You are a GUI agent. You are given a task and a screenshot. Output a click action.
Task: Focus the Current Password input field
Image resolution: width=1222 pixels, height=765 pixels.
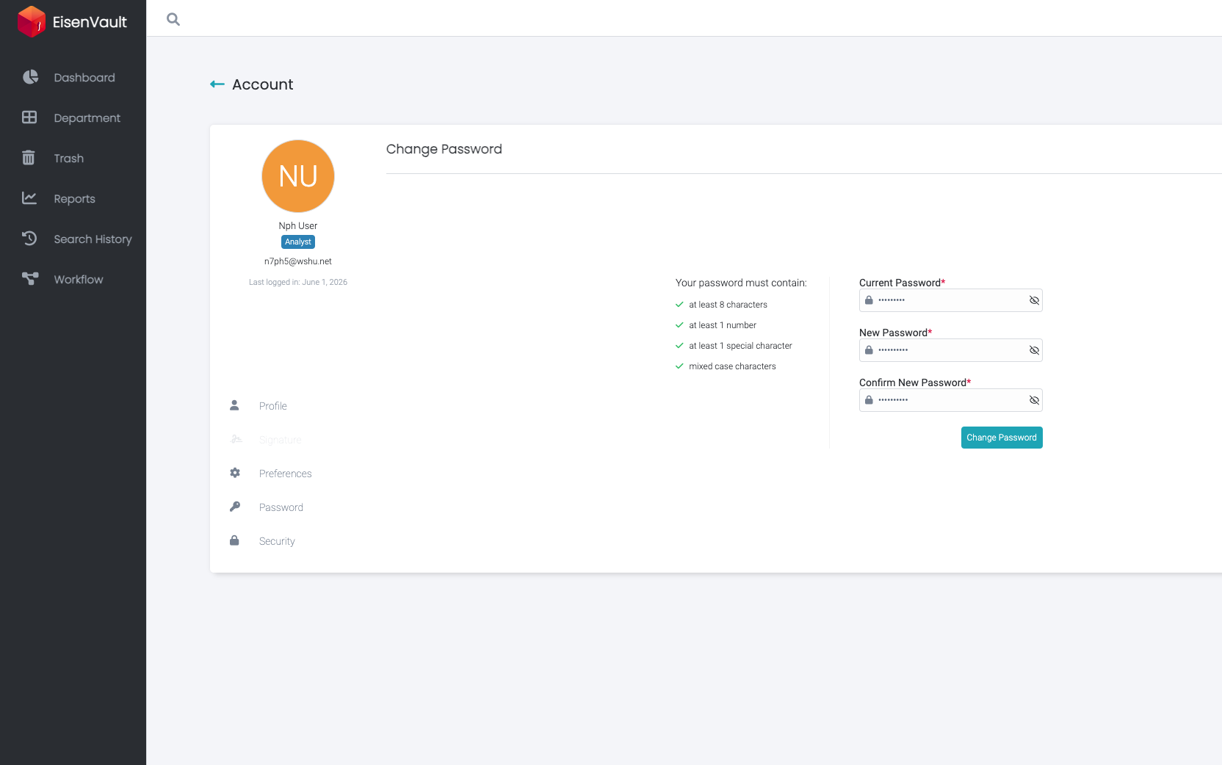coord(951,300)
